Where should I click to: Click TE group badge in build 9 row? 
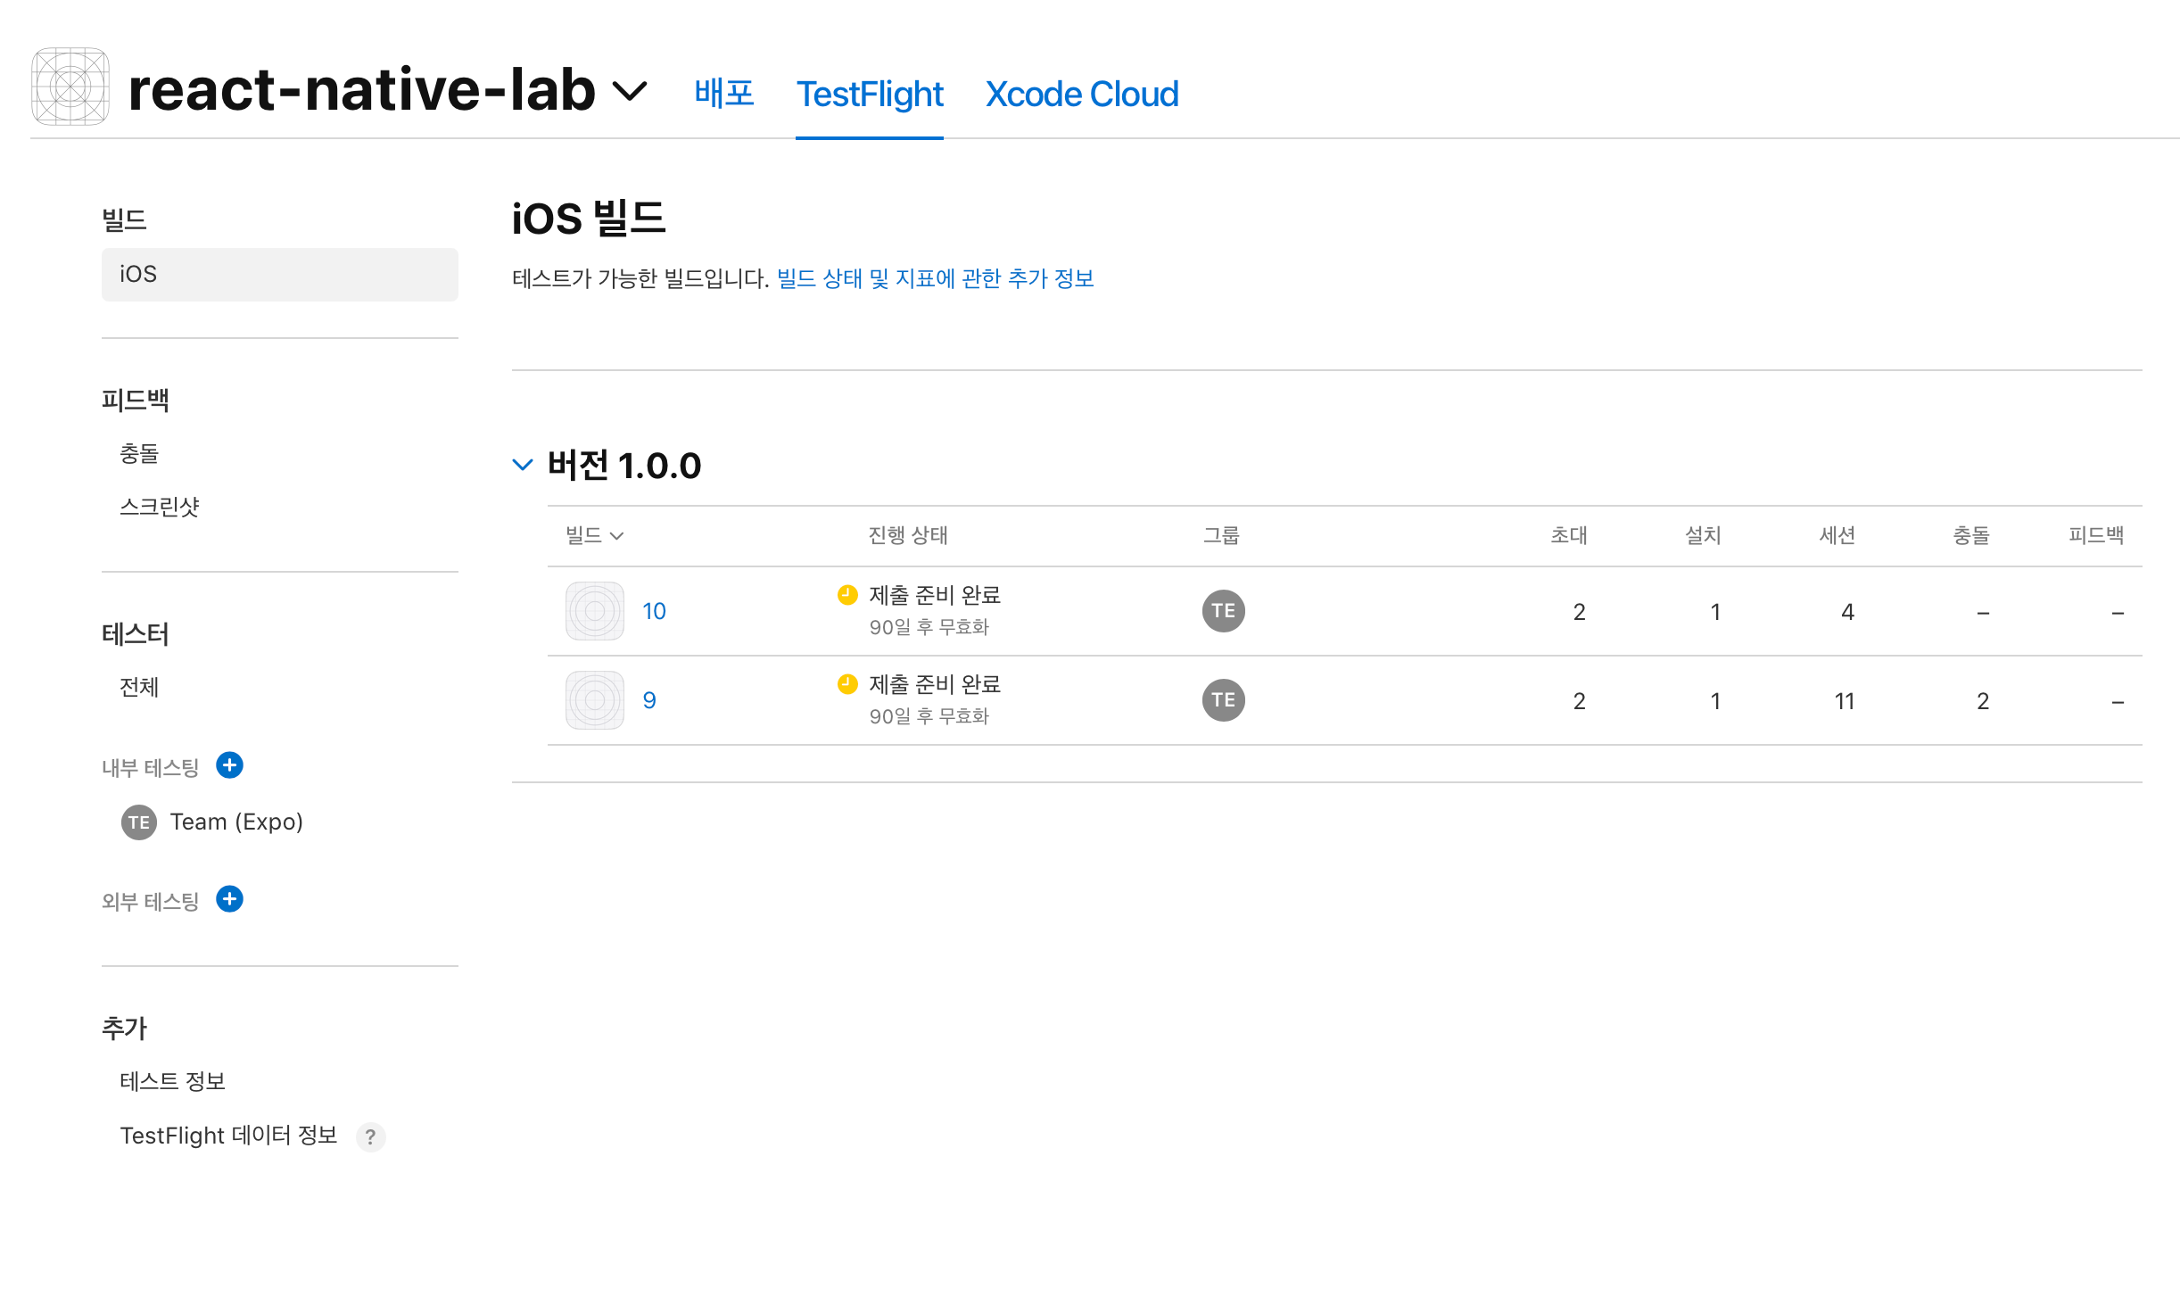pyautogui.click(x=1224, y=700)
